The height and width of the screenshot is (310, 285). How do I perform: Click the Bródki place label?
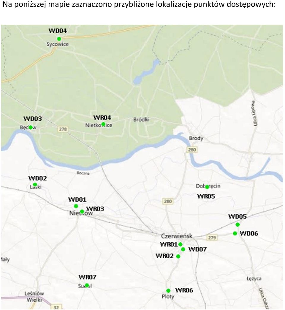click(141, 119)
